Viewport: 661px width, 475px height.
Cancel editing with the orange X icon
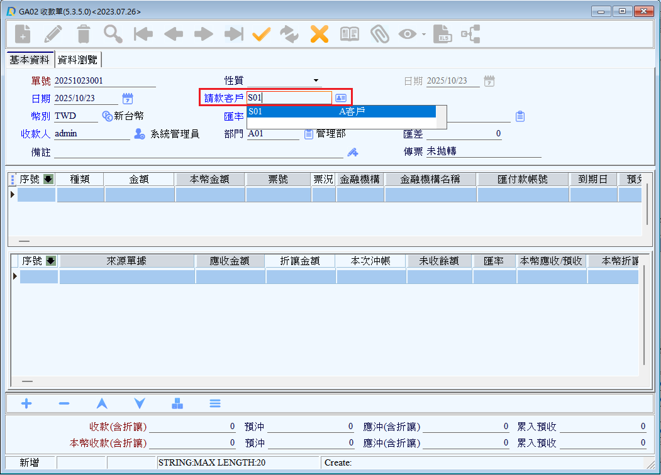319,34
